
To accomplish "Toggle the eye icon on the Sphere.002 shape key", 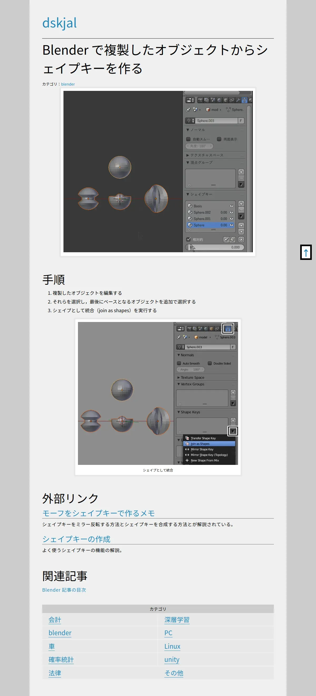I will point(232,212).
